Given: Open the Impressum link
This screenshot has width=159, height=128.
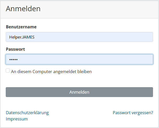Looking at the screenshot, I should [x=17, y=119].
